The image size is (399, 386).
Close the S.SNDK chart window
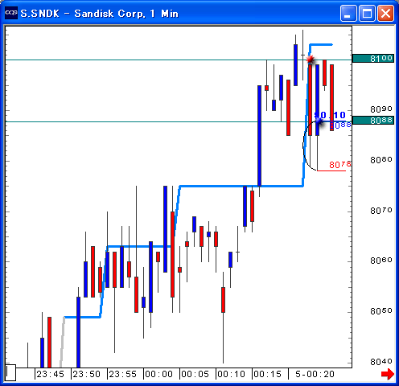click(x=386, y=13)
